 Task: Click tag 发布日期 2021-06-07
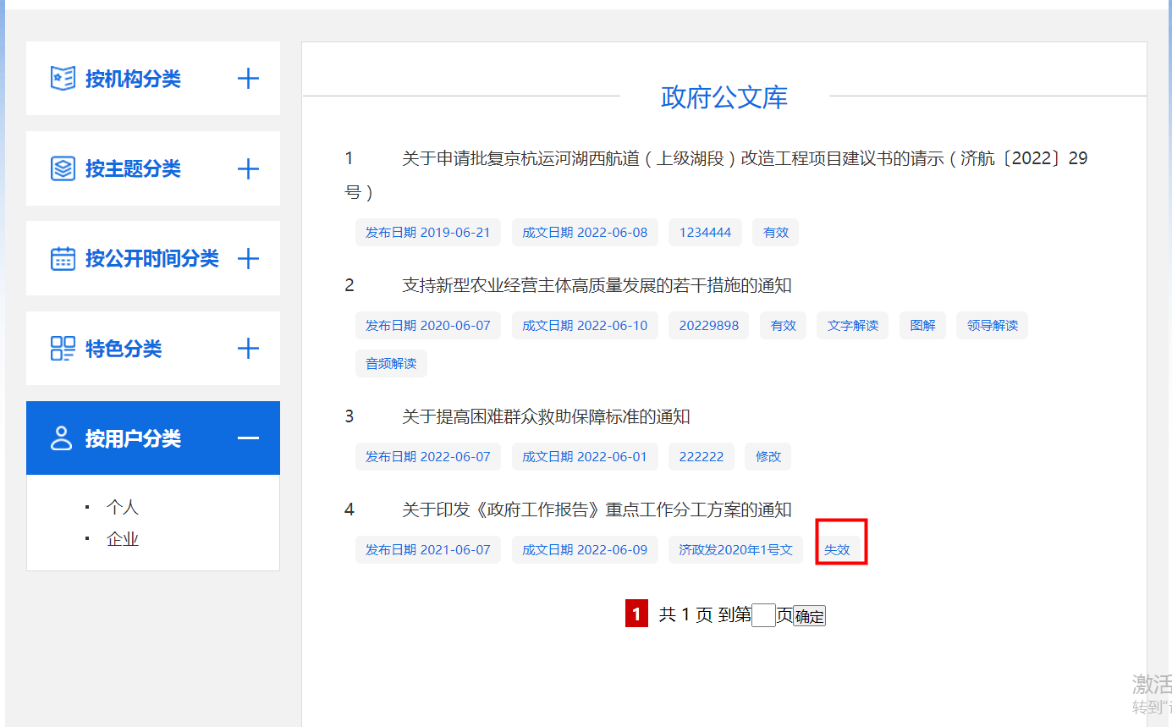(427, 550)
